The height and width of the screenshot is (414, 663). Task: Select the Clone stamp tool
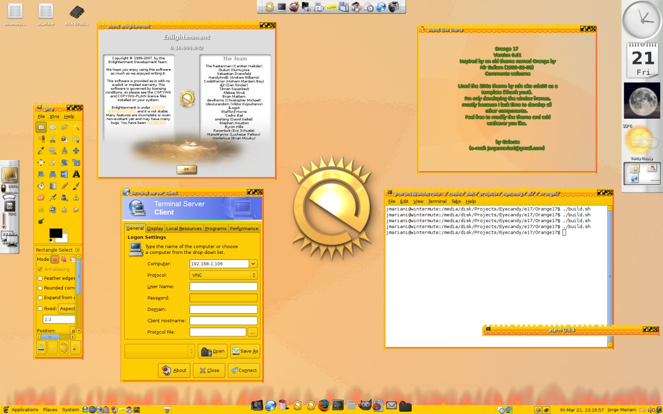[76, 197]
